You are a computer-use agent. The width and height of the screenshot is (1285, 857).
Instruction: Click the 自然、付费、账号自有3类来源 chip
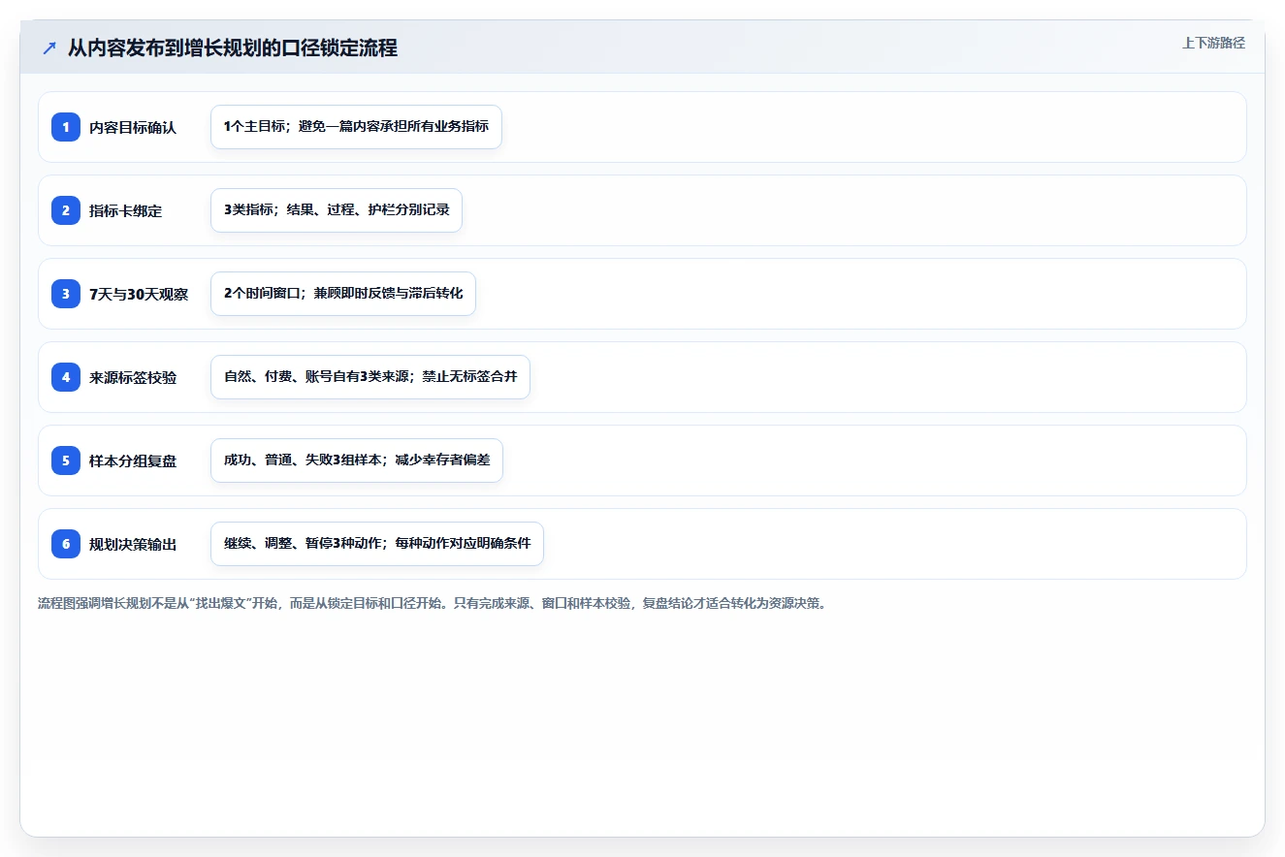370,377
